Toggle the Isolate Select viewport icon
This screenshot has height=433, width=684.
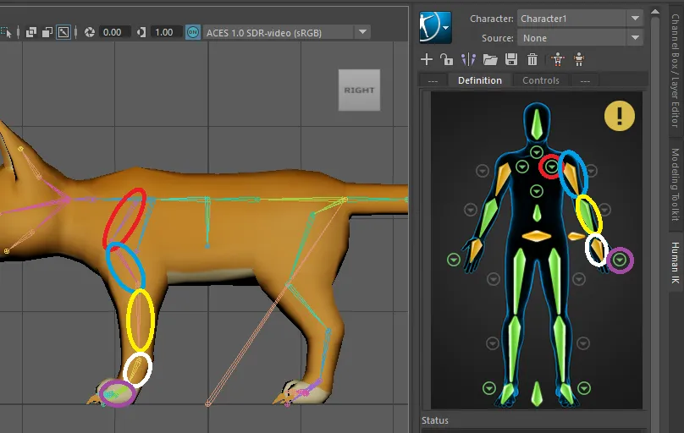pos(7,32)
